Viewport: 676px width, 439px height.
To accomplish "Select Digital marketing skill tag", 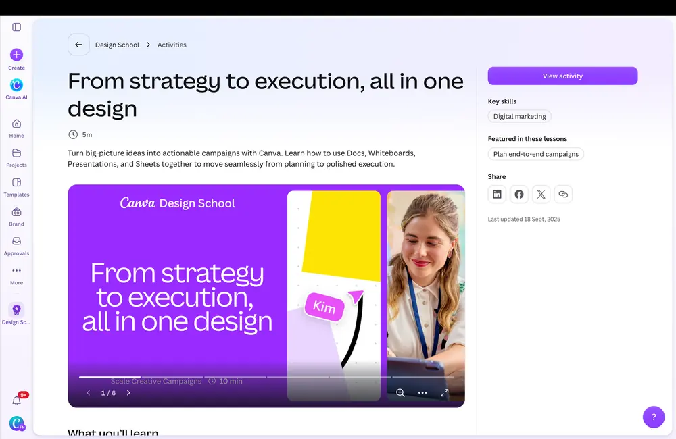I will click(x=519, y=116).
